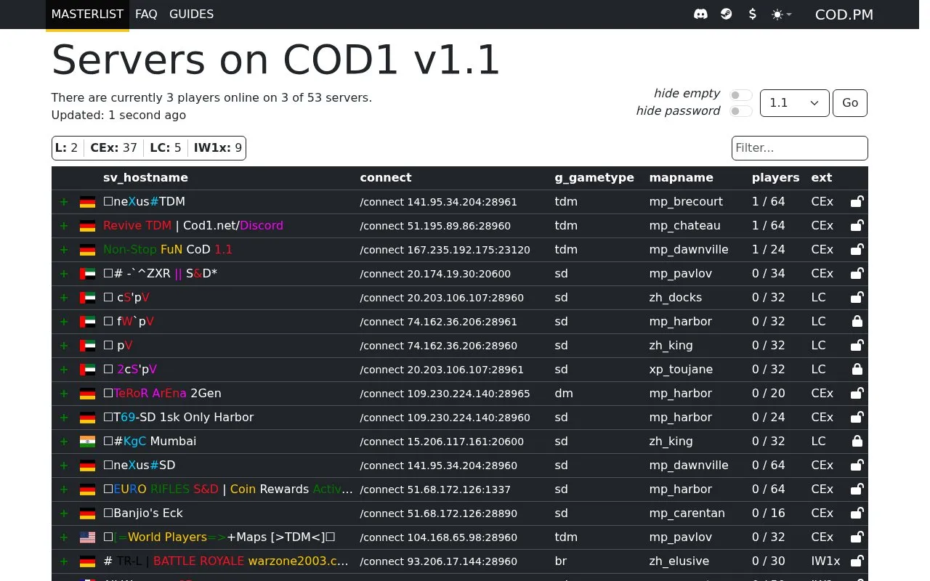Click the German flag on neXus#TDM row
The image size is (930, 581).
click(87, 202)
